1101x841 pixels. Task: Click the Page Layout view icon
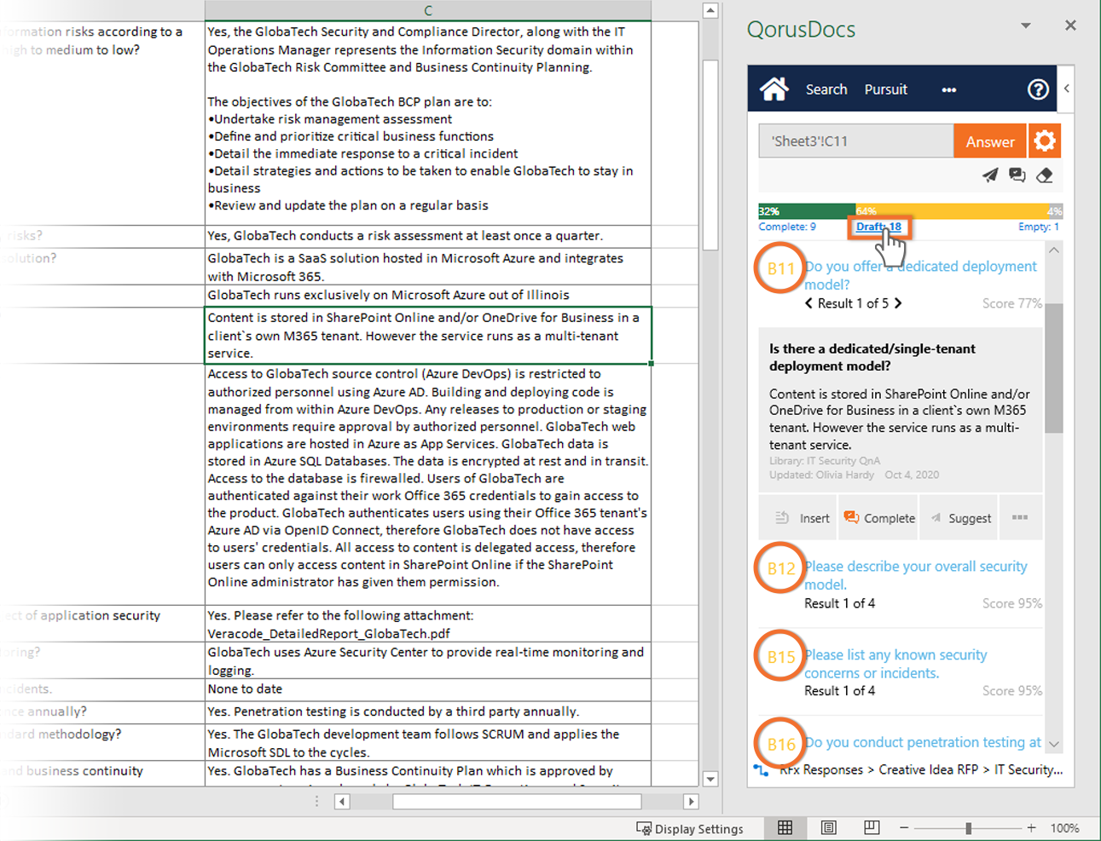(828, 827)
